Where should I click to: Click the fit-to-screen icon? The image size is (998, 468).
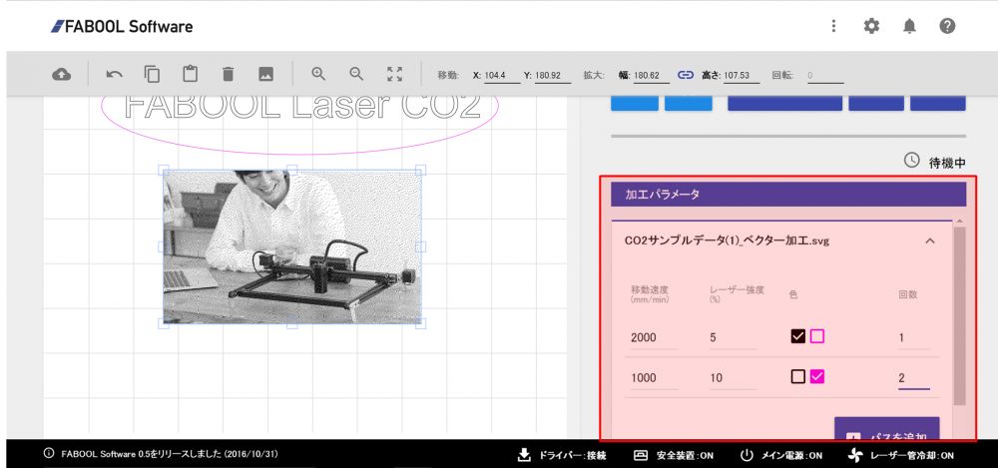coord(394,74)
